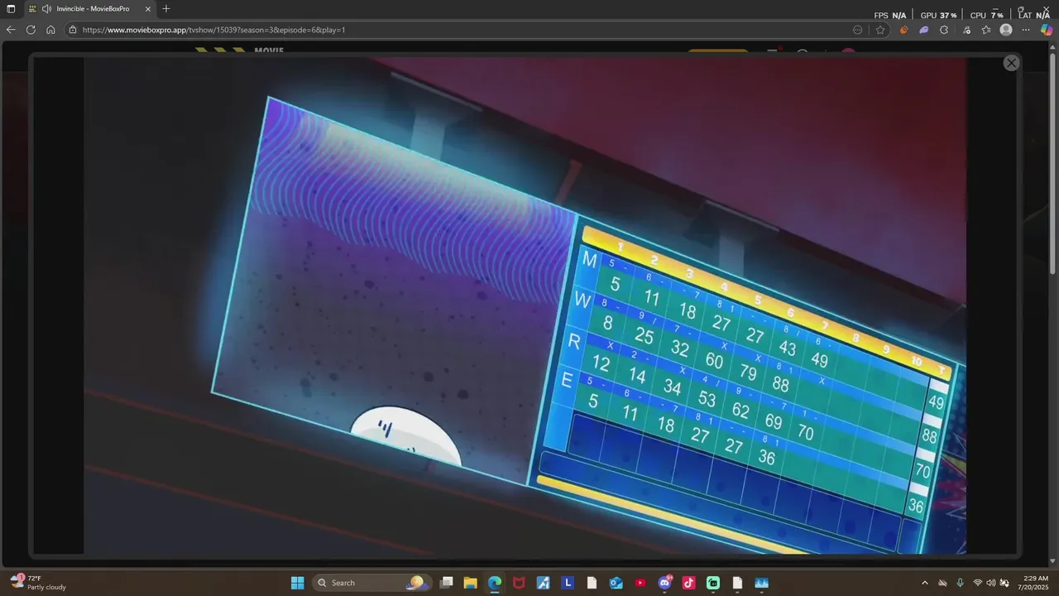Open Task View in taskbar

pyautogui.click(x=446, y=583)
